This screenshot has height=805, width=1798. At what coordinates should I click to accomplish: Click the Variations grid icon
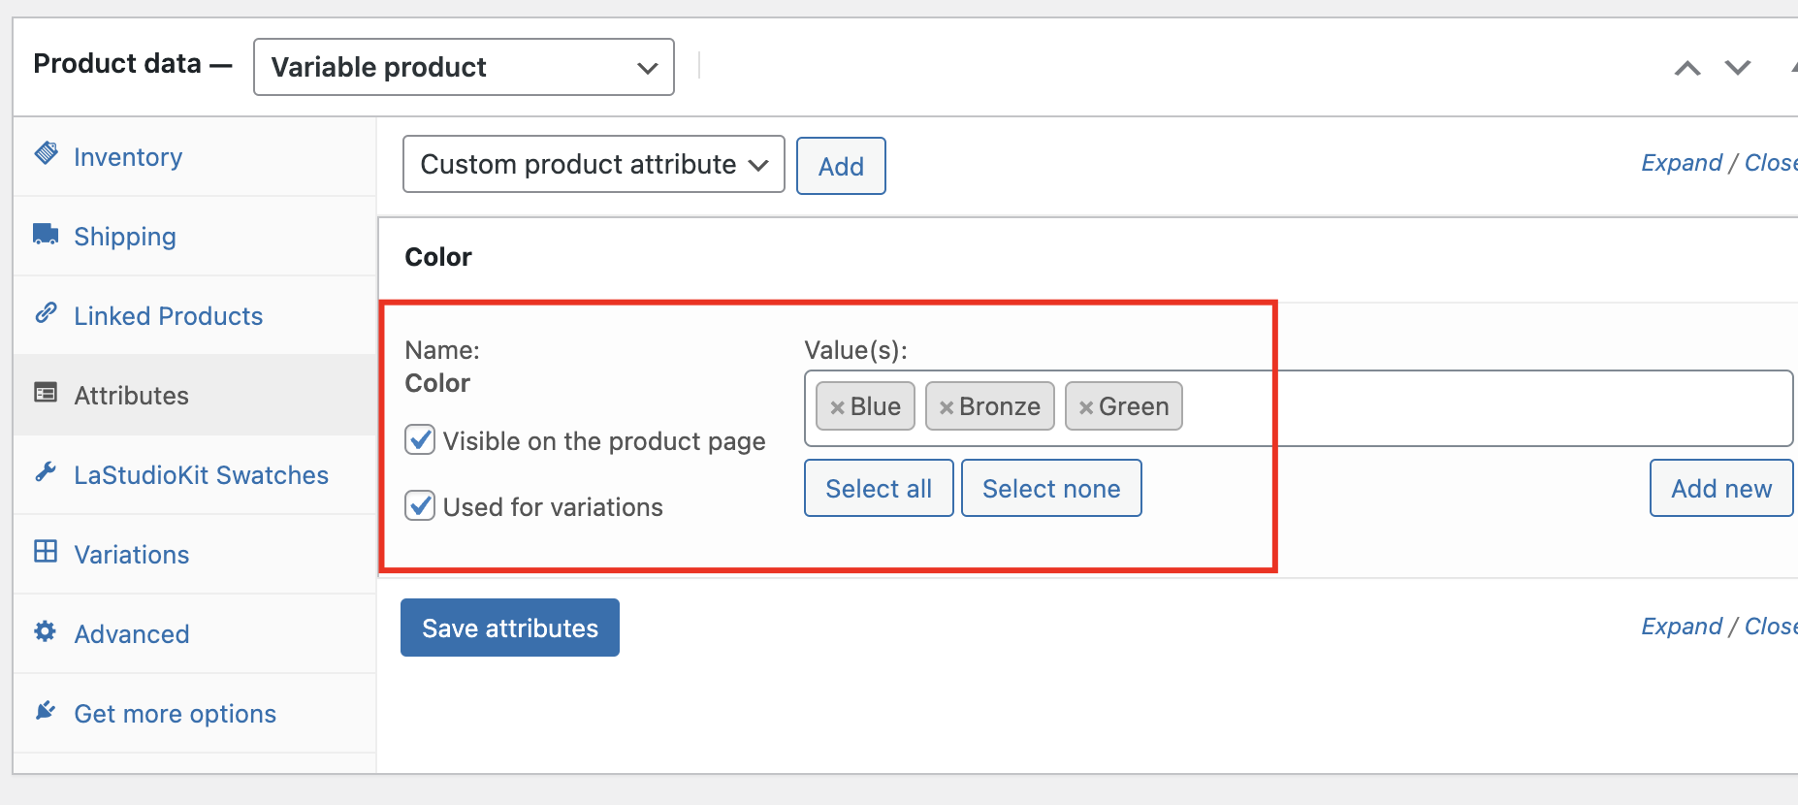tap(46, 552)
